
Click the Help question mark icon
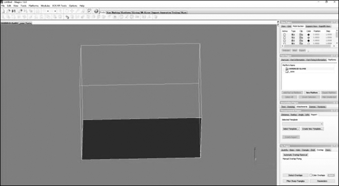[96, 11]
